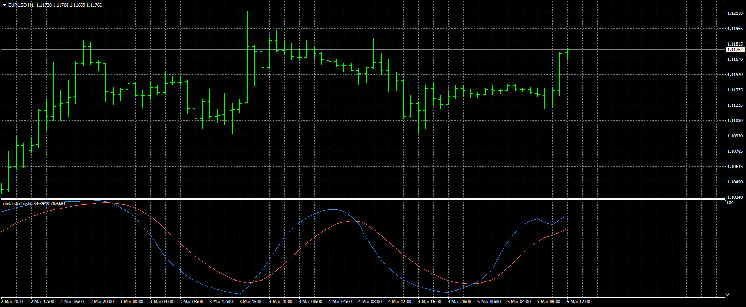Click the 3 Mar 20:00 time label
Viewport: 746px width, 307px height.
pyautogui.click(x=281, y=302)
